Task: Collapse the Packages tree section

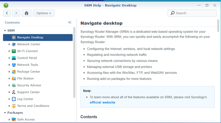Action: point(5,112)
